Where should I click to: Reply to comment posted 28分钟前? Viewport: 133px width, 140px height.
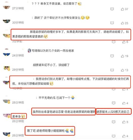tap(114, 103)
